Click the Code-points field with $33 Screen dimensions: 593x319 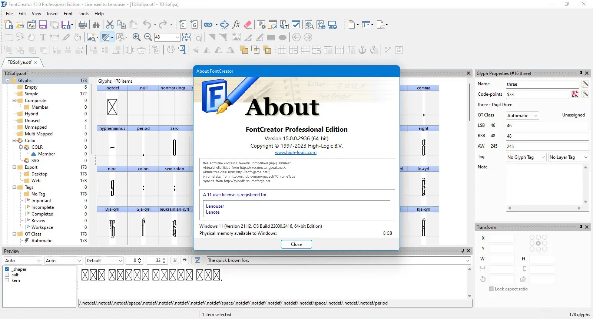(x=537, y=95)
